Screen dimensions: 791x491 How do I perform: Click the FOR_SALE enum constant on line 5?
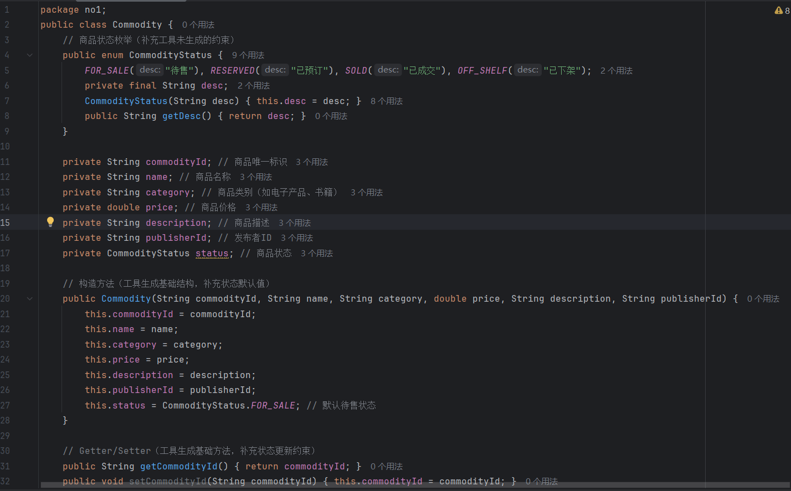[107, 71]
